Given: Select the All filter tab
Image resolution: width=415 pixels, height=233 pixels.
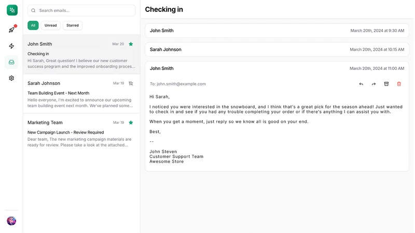Looking at the screenshot, I should click(33, 25).
